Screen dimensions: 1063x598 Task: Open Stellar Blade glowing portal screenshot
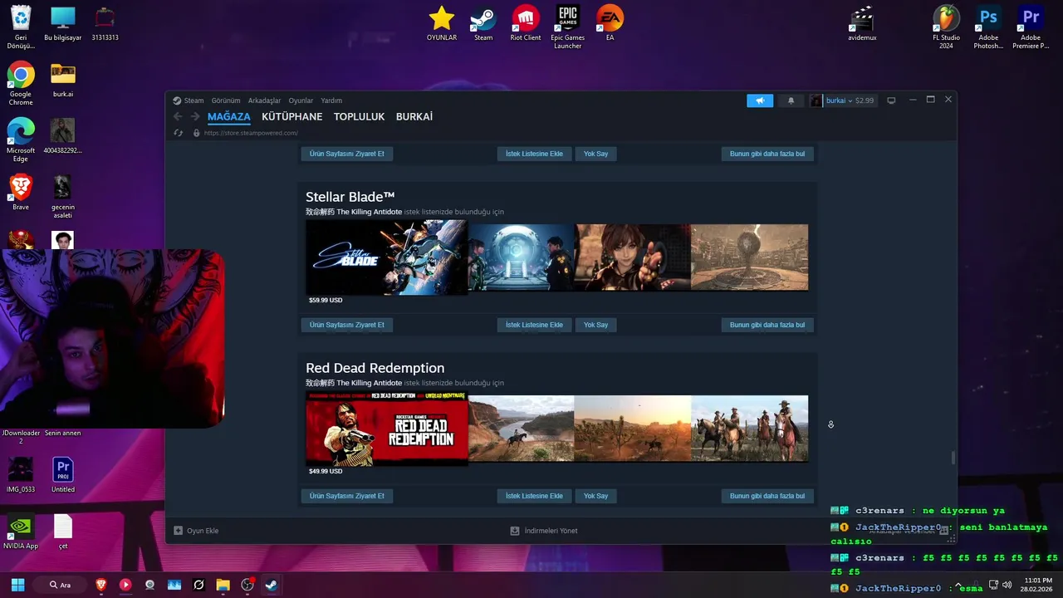521,257
